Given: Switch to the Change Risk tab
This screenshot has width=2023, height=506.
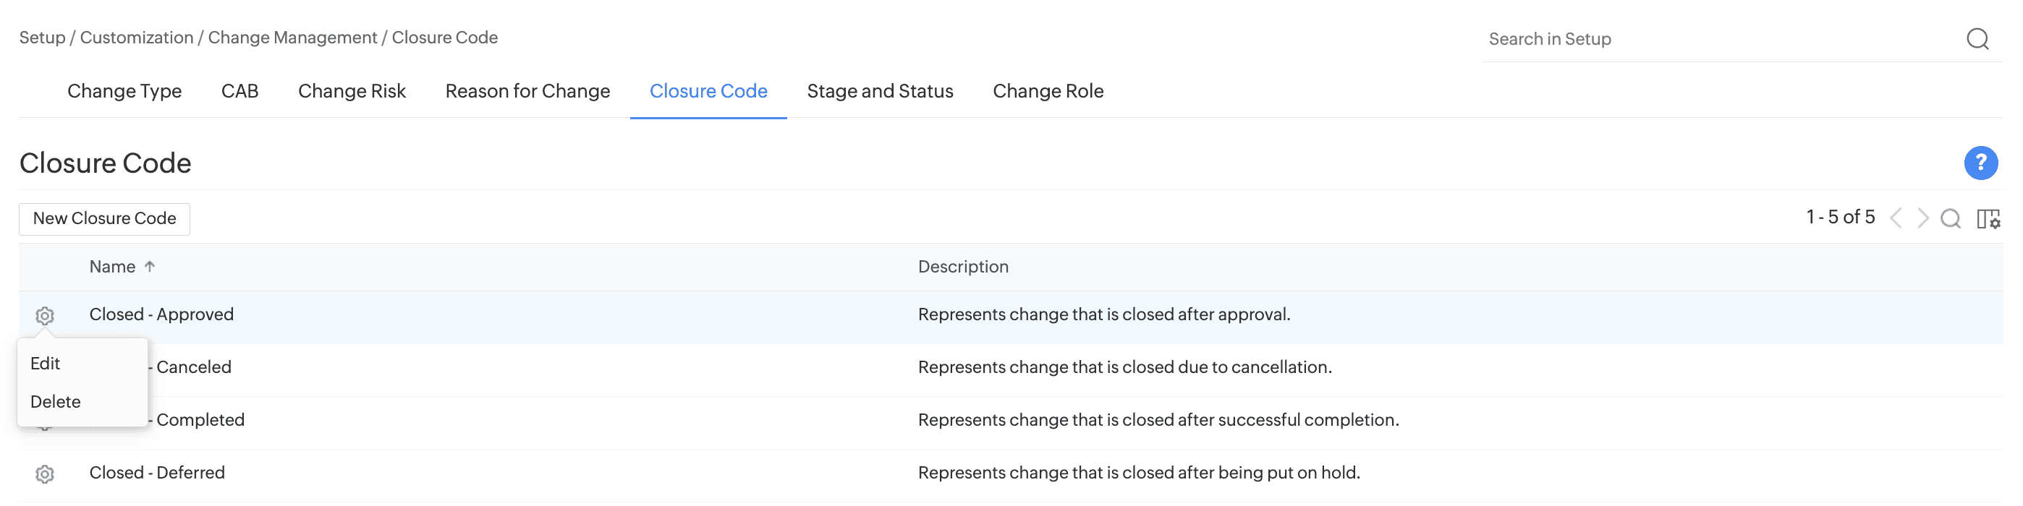Looking at the screenshot, I should pyautogui.click(x=352, y=91).
